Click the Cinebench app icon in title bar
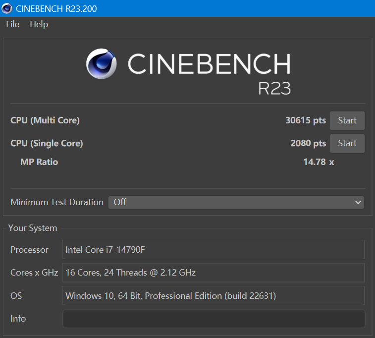 tap(7, 8)
